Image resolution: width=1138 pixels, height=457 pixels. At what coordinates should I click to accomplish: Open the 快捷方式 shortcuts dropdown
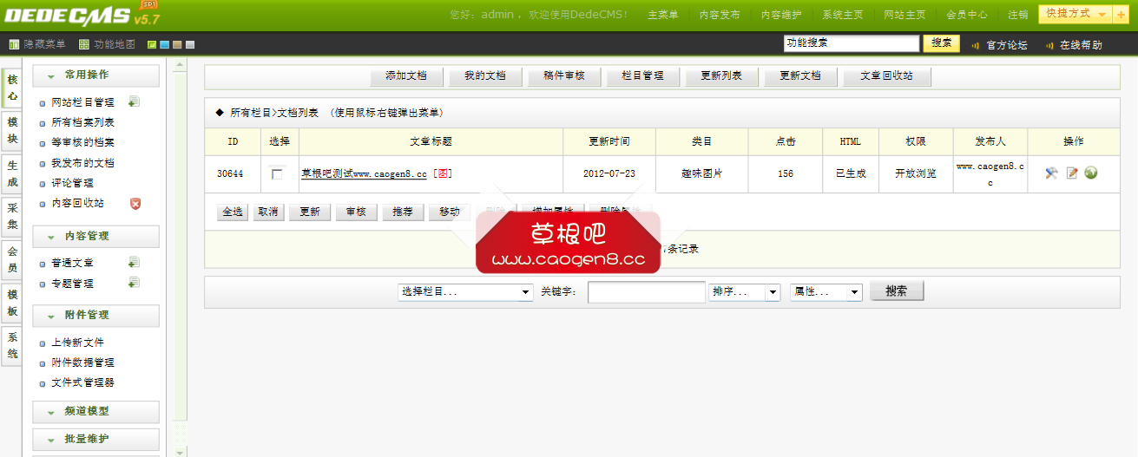click(1076, 15)
